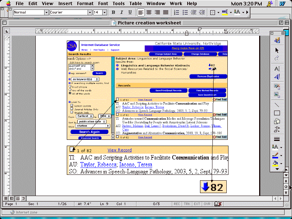The width and height of the screenshot is (292, 219).
Task: Set the Align Left toggle
Action: (x=141, y=12)
